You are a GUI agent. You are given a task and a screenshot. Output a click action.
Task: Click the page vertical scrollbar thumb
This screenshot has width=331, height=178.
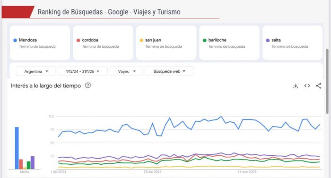click(x=327, y=81)
